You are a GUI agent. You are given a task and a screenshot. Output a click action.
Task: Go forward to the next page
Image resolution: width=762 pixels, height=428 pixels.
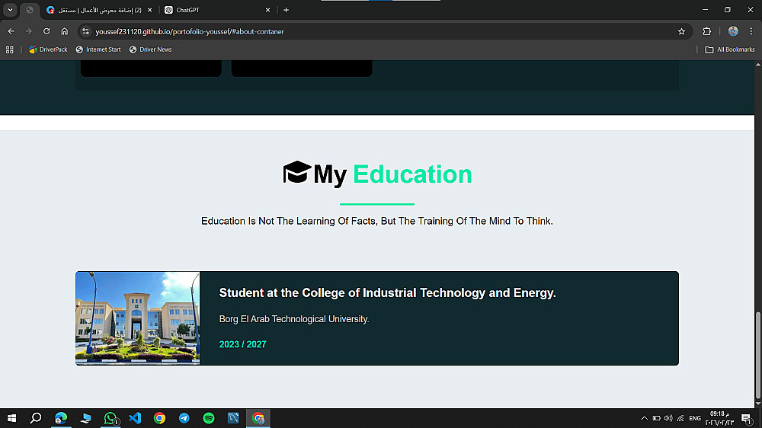pos(29,31)
